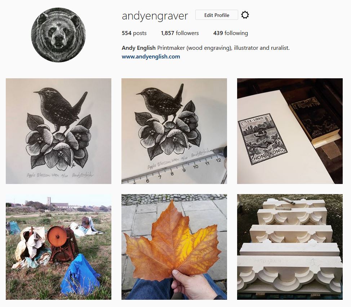This screenshot has width=351, height=307.
Task: Click the printmaker bio description text
Action: (223, 48)
